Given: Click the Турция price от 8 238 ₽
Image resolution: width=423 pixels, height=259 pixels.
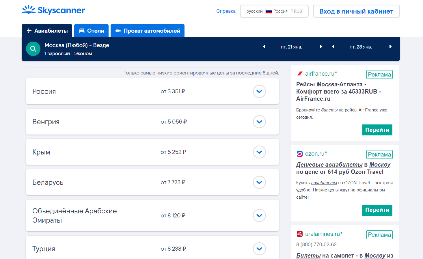Looking at the screenshot, I should pos(173,249).
